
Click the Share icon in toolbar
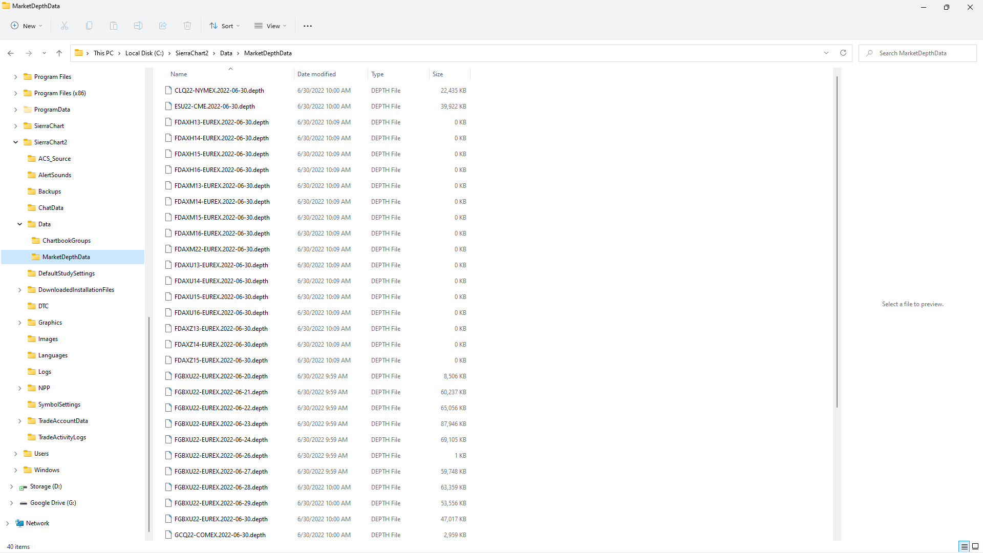tap(163, 26)
